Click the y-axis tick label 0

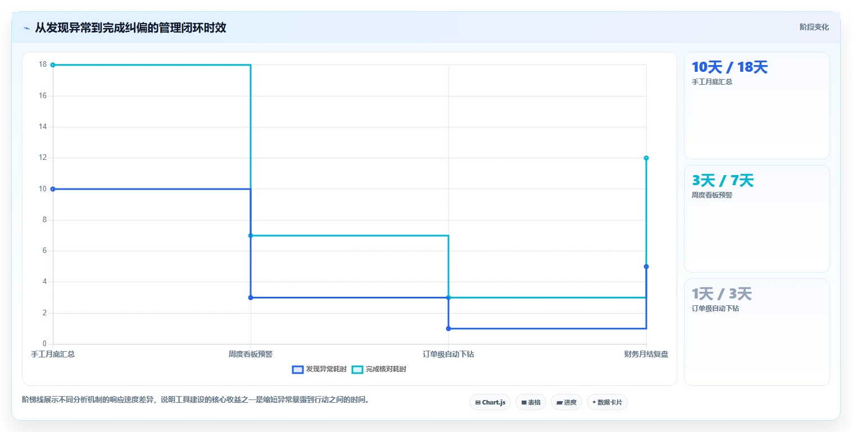[x=45, y=344]
